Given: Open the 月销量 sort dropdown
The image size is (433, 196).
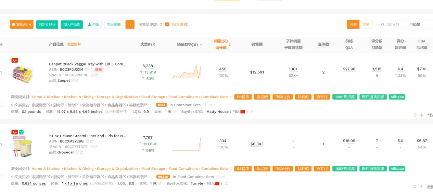Looking at the screenshot, I should [419, 25].
